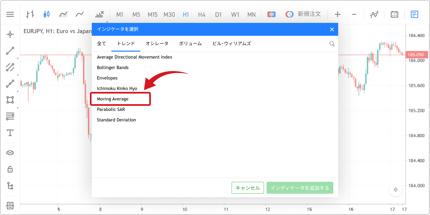Click the EURJPY, H1 chart title

(57, 31)
